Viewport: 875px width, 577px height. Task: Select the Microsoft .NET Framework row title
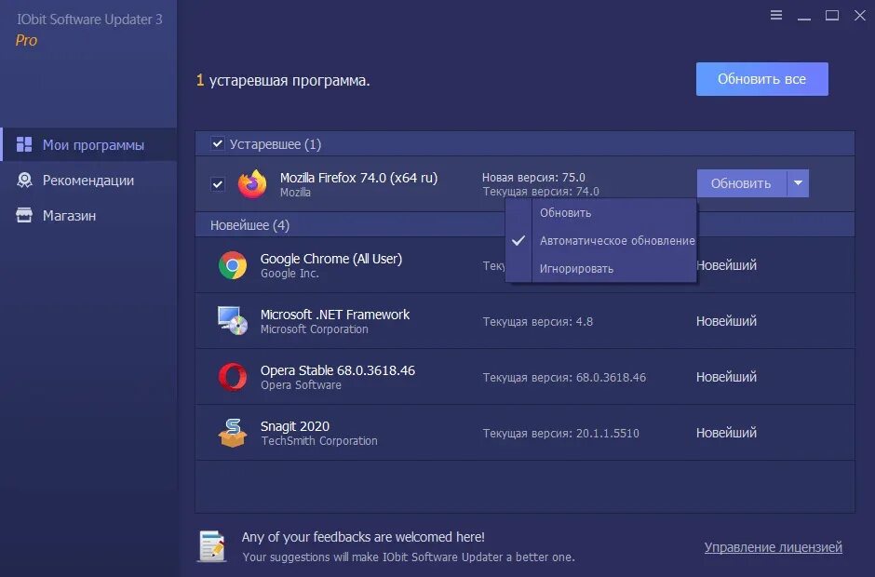click(x=335, y=315)
